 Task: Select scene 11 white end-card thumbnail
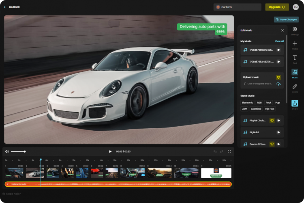(216, 173)
